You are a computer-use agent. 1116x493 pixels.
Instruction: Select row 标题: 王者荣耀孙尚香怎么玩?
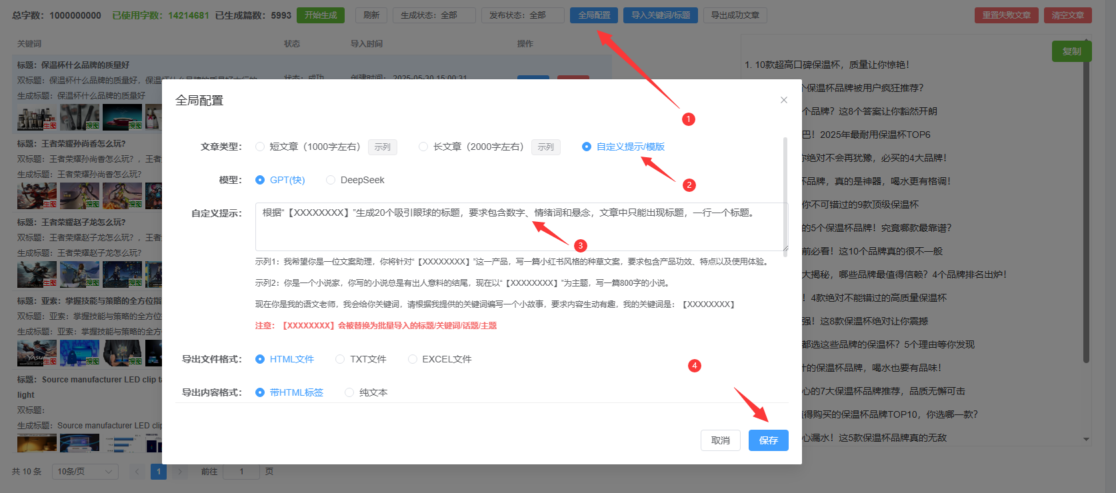[x=71, y=144]
